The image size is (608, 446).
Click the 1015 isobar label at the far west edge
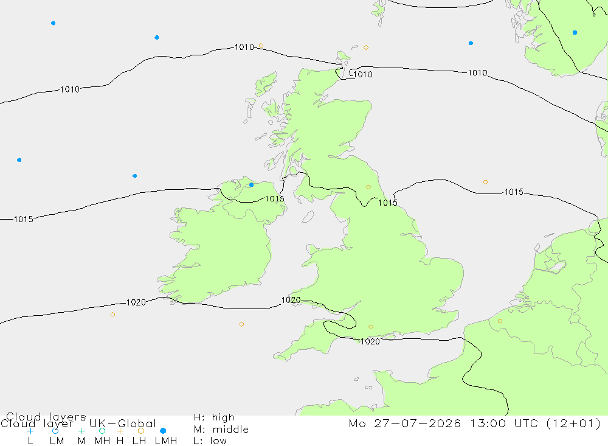24,219
